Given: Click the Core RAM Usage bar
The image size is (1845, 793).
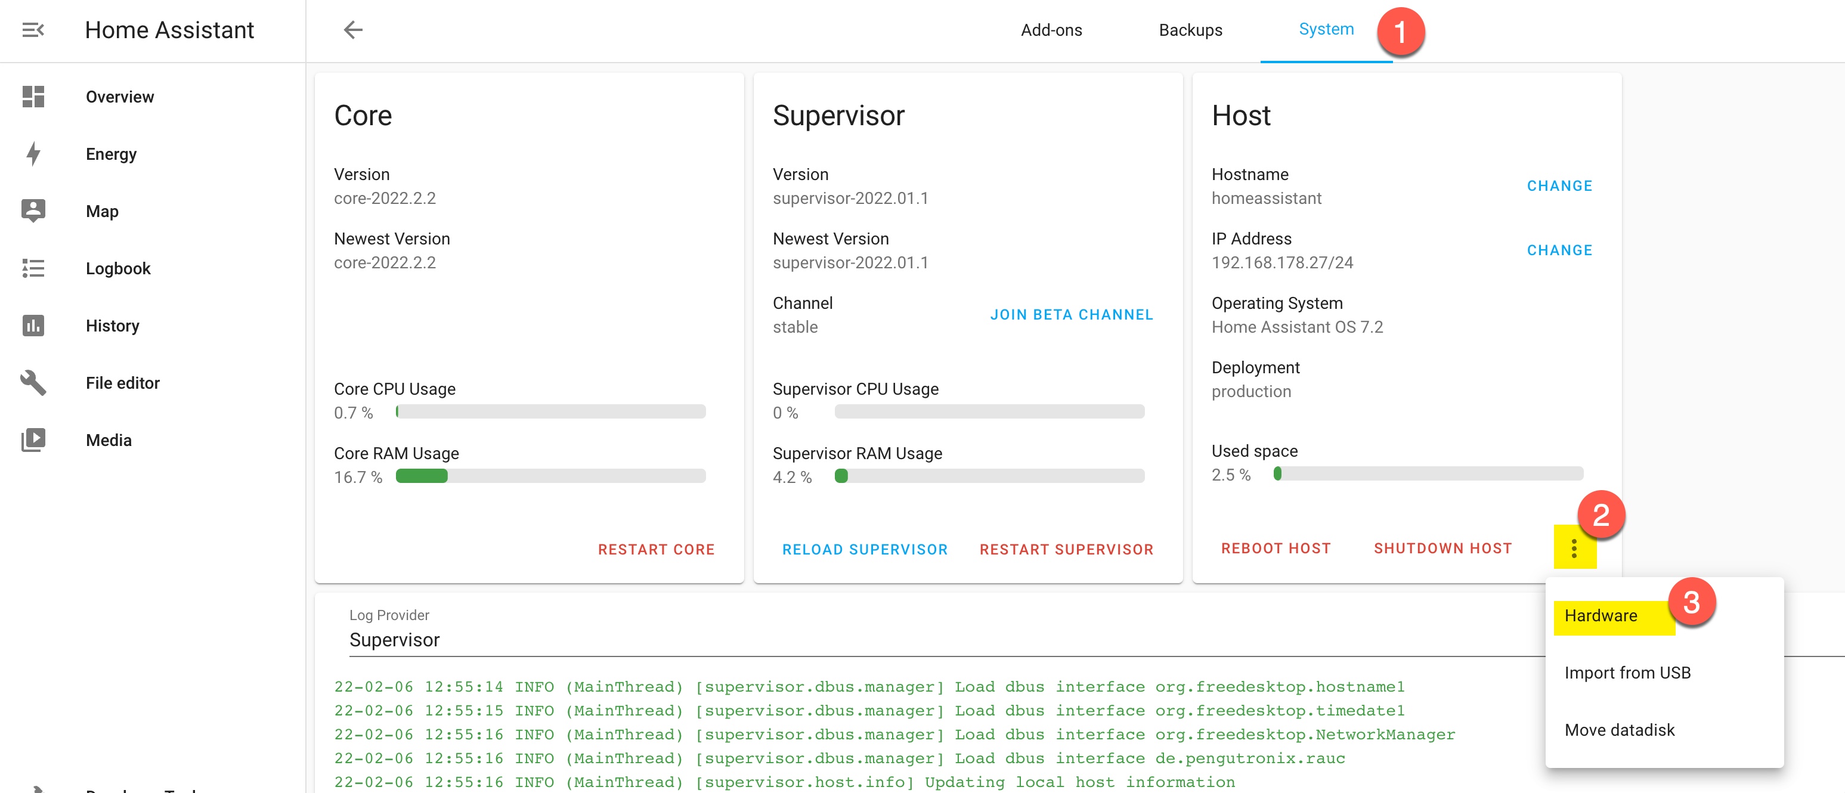Looking at the screenshot, I should point(551,476).
